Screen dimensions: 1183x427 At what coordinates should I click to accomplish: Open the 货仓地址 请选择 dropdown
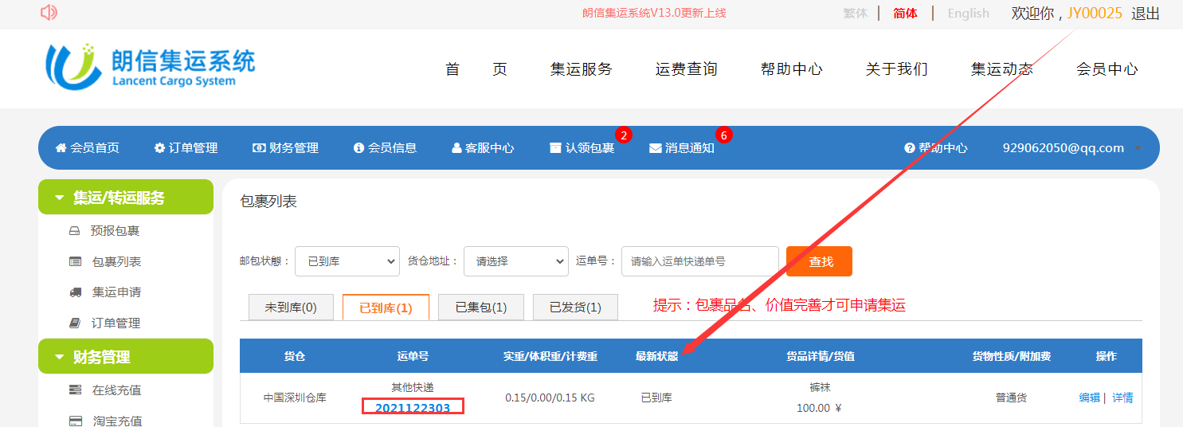click(515, 261)
